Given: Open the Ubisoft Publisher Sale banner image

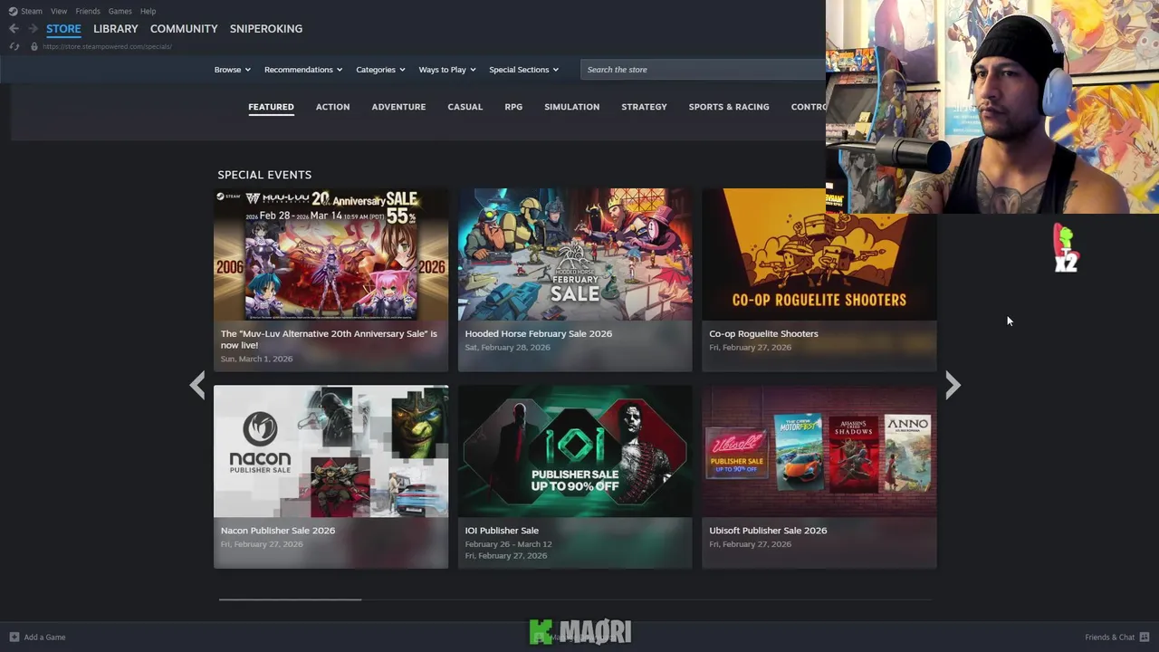Looking at the screenshot, I should tap(819, 451).
